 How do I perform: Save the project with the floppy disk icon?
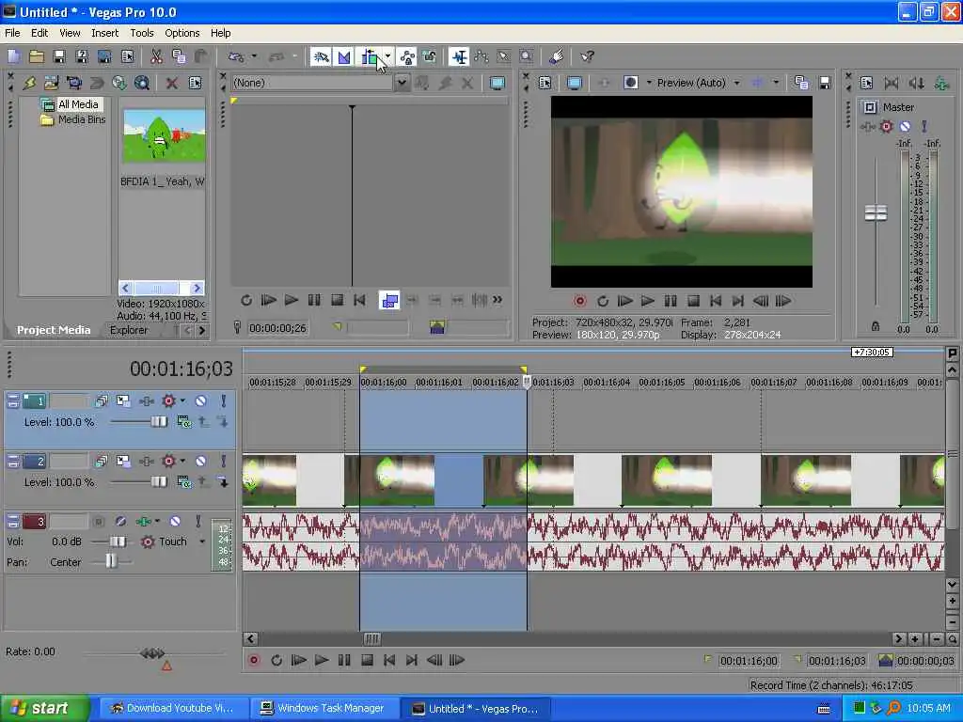[59, 57]
